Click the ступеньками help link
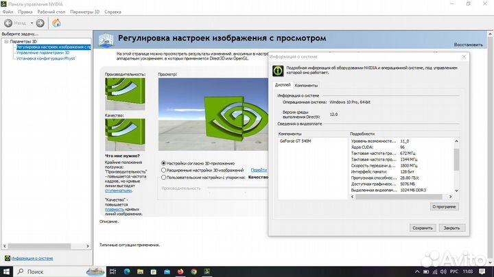The width and height of the screenshot is (494, 277). 118,191
